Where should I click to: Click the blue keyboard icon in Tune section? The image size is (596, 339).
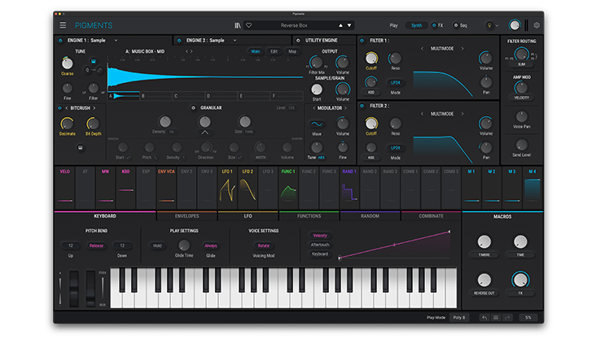[x=93, y=61]
